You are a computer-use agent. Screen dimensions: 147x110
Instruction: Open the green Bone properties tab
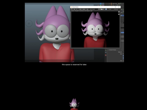(106, 51)
